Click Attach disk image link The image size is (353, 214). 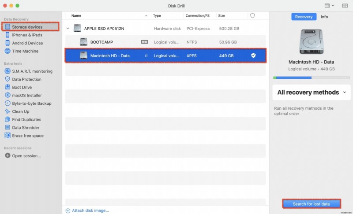click(x=90, y=210)
